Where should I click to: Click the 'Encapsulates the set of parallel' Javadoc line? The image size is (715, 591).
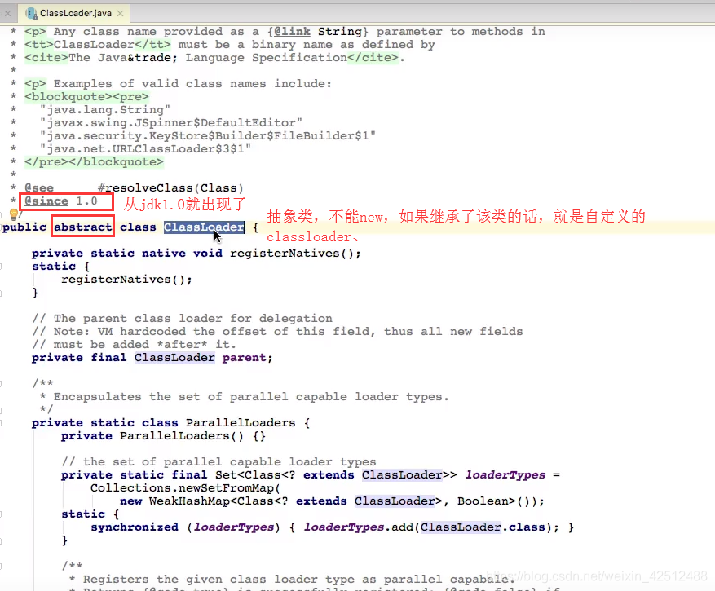pyautogui.click(x=245, y=397)
